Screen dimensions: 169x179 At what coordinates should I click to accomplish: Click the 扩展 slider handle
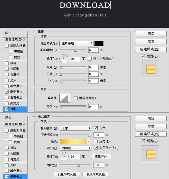click(60, 75)
